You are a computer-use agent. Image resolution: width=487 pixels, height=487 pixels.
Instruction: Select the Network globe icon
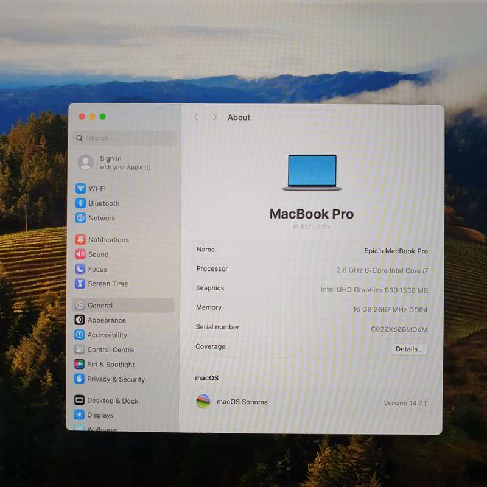[80, 218]
